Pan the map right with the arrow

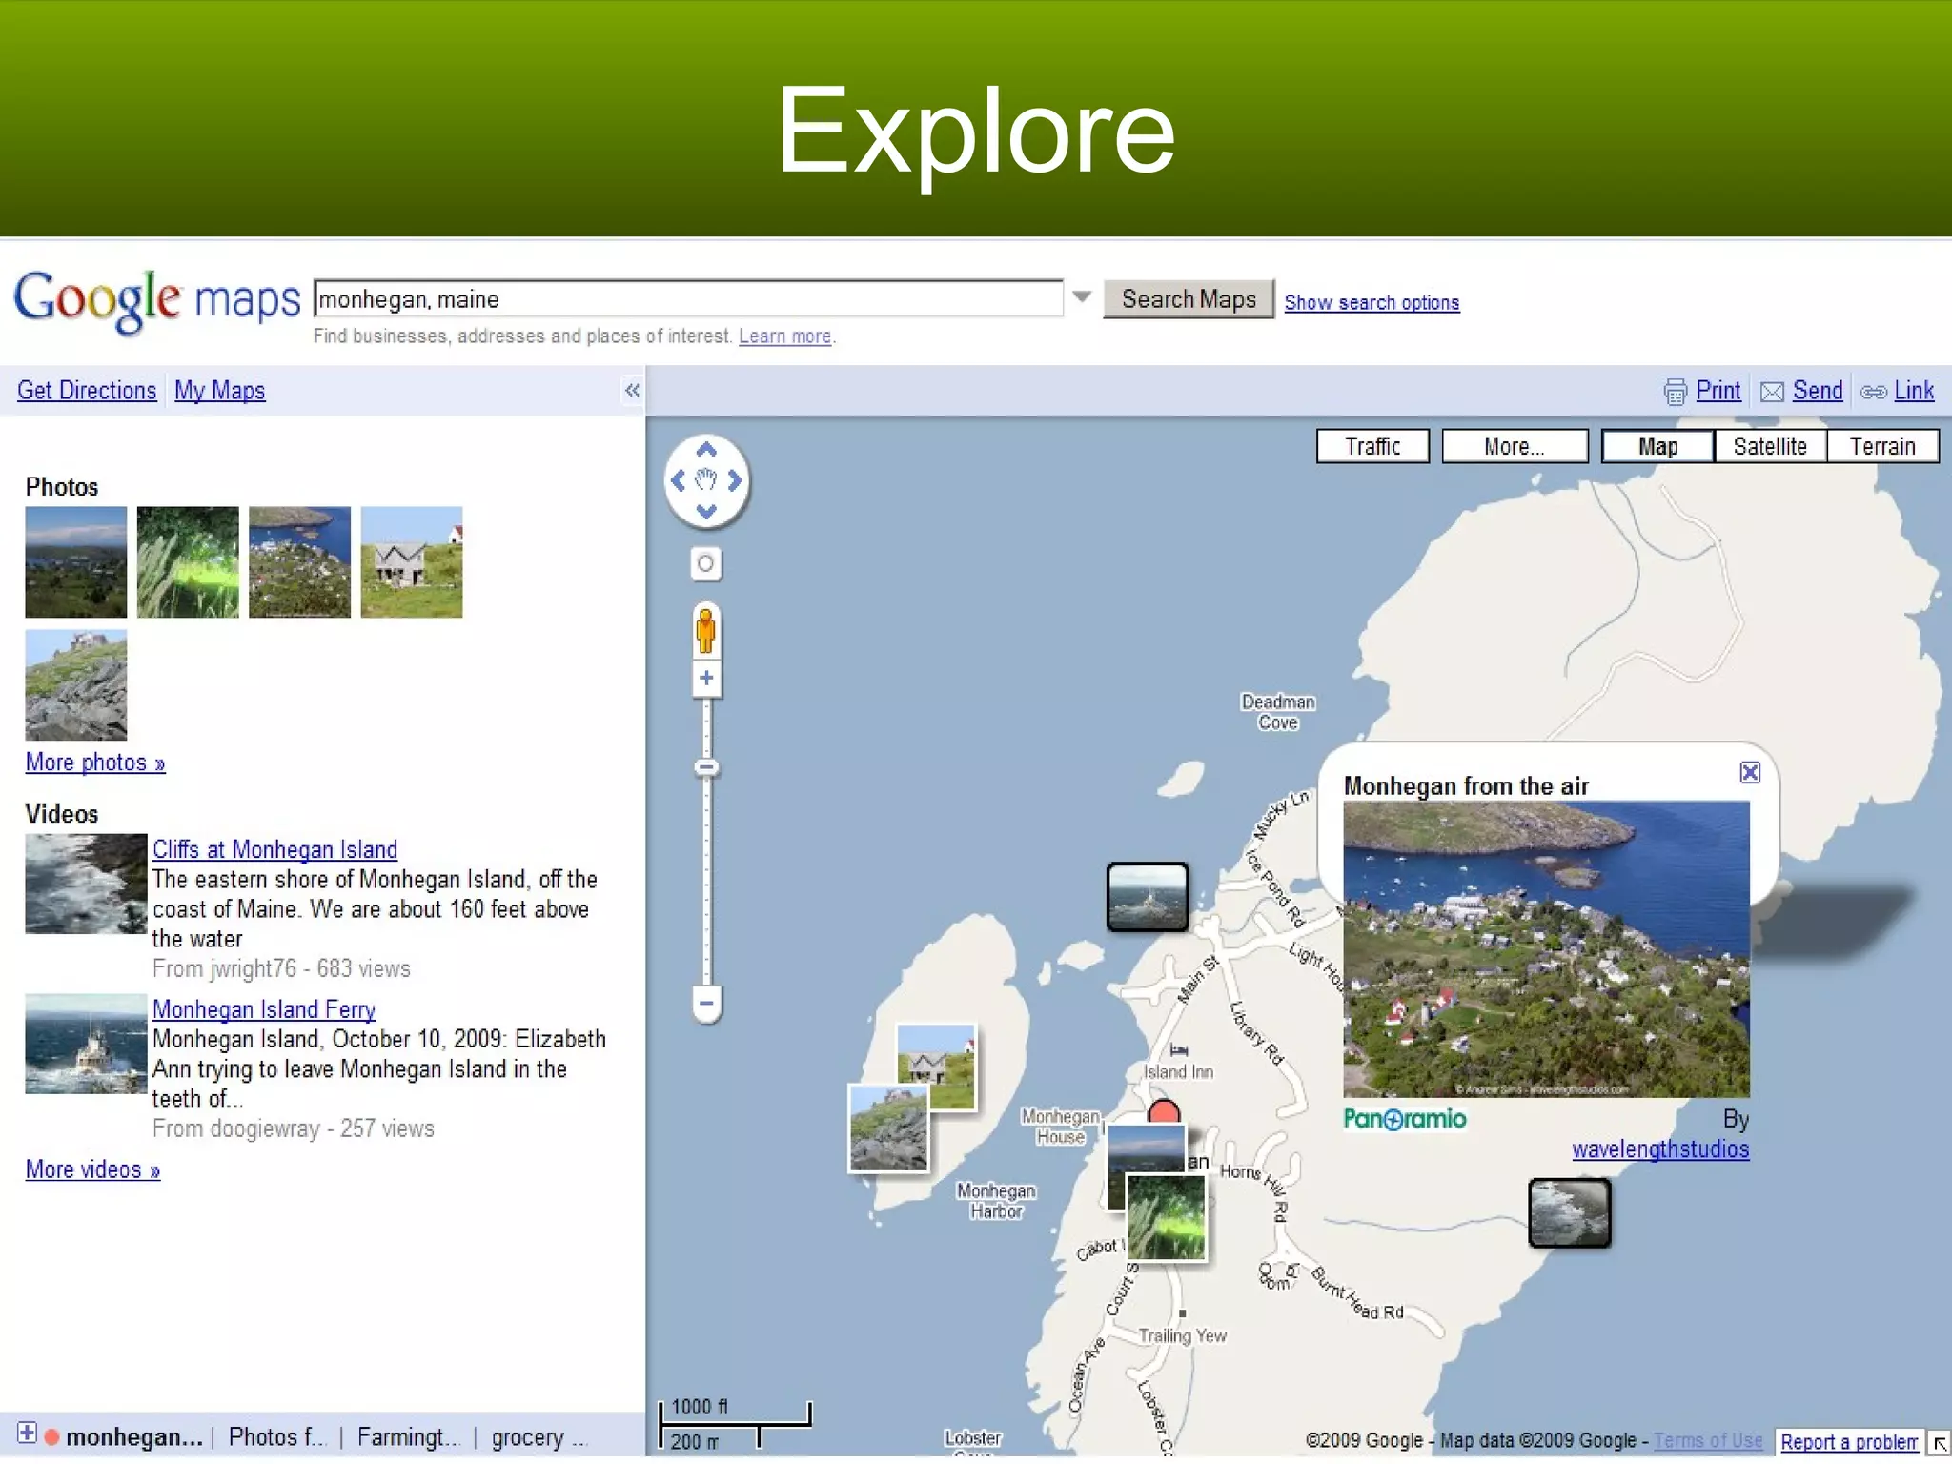735,480
